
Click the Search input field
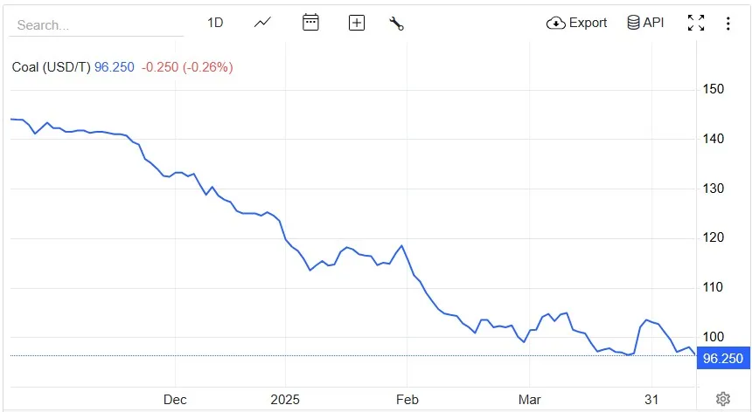96,25
